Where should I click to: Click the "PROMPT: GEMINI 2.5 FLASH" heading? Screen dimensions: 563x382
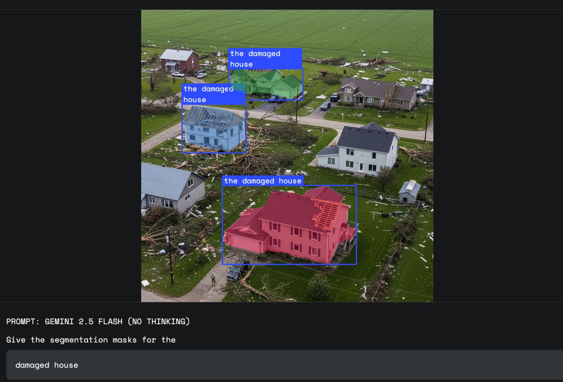(x=98, y=322)
